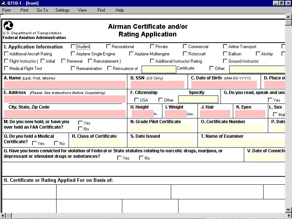Enable the Recreational application option
Viewport: 292px width, 219px height.
pos(108,46)
